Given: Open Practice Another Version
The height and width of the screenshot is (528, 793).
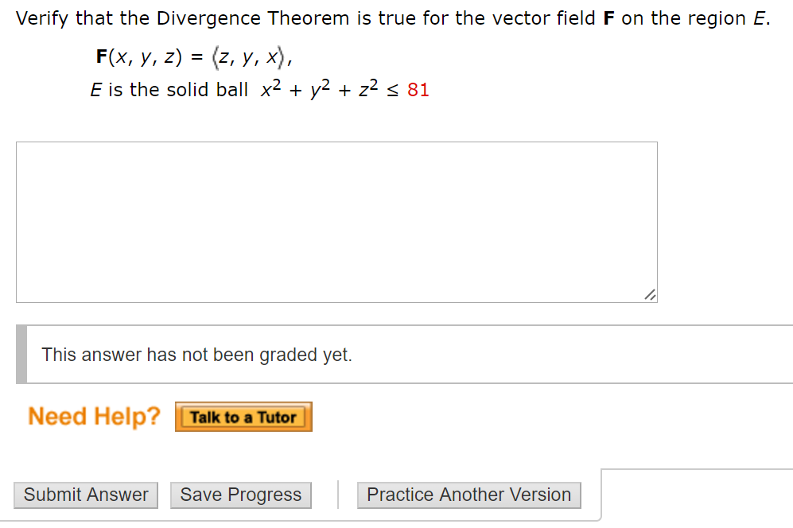Looking at the screenshot, I should (468, 495).
